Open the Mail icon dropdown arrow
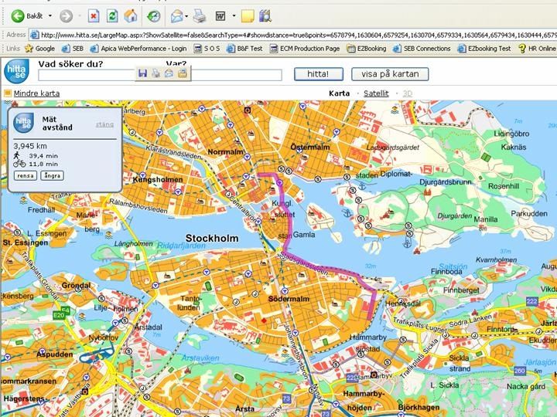The height and width of the screenshot is (417, 557). (186, 16)
